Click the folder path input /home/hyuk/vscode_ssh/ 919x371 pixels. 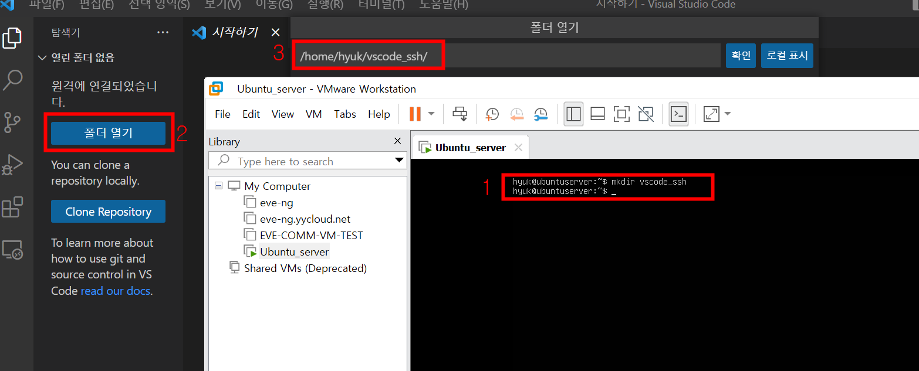pyautogui.click(x=508, y=56)
